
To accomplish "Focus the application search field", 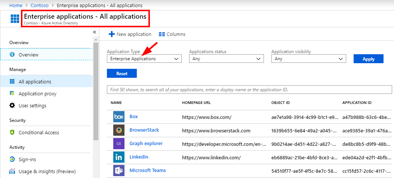I will tap(249, 90).
